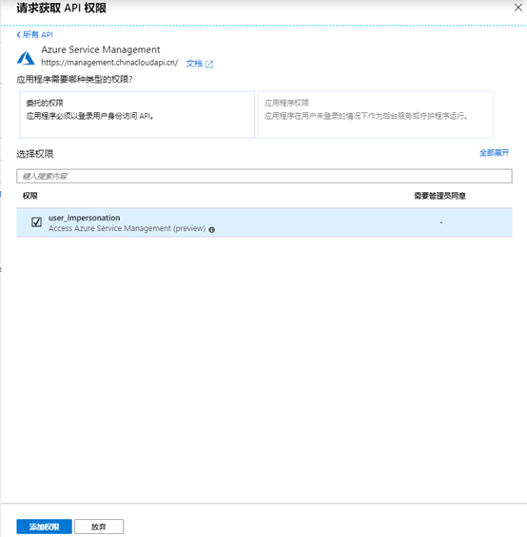Focus the 键入搜索内容 search field
Screen dimensions: 527x537
tap(264, 176)
